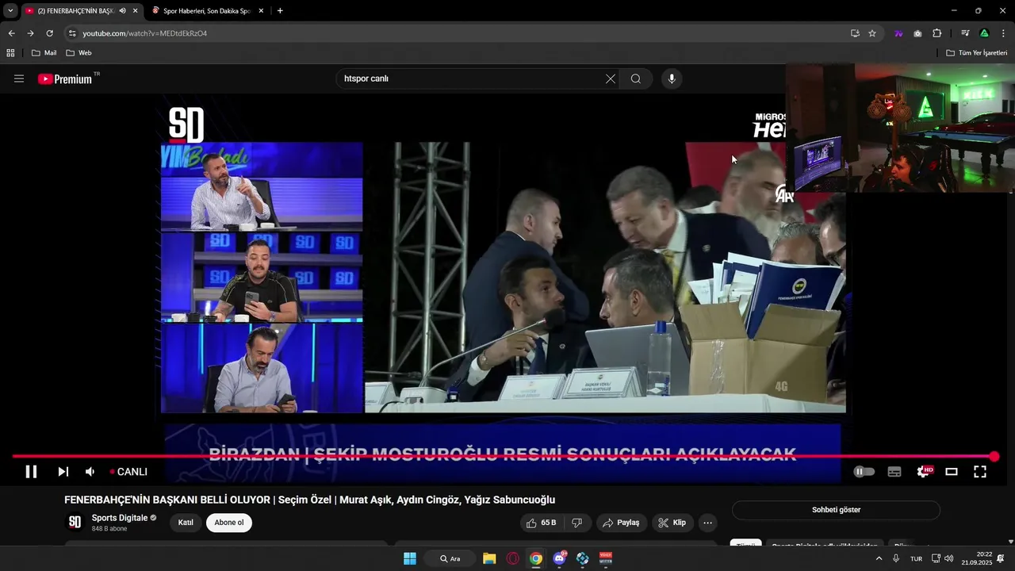Seek on the red video progress bar
This screenshot has height=571, width=1015.
[x=504, y=456]
